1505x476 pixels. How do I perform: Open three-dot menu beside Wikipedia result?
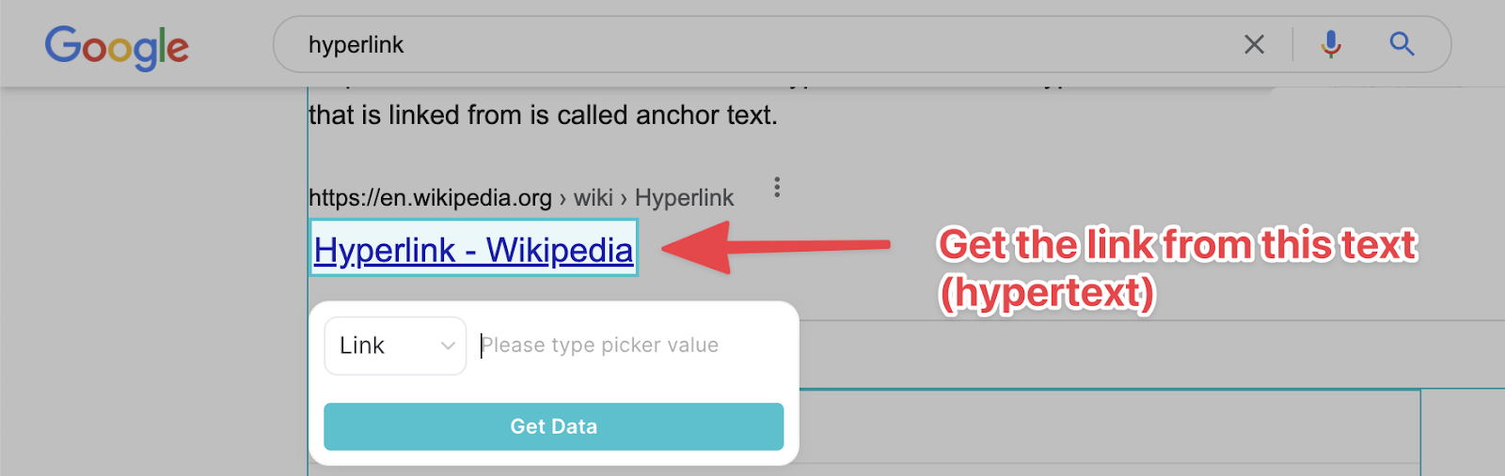coord(777,187)
